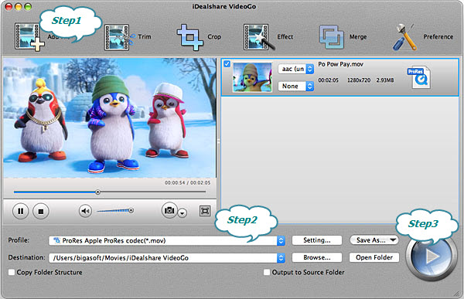The image size is (464, 299).
Task: Enable Output to Source Folder checkbox
Action: (267, 272)
